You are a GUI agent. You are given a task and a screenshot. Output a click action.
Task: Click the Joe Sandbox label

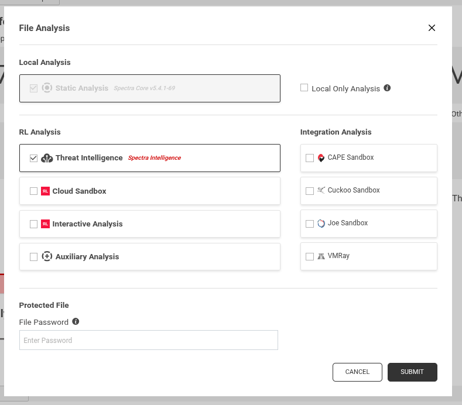(x=348, y=223)
